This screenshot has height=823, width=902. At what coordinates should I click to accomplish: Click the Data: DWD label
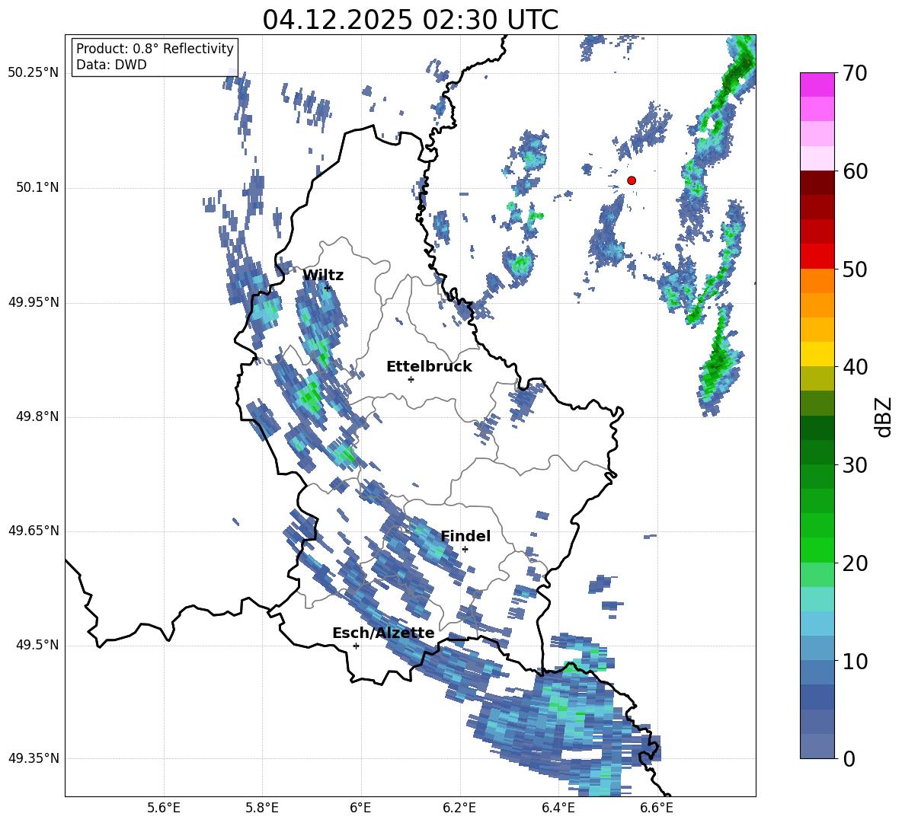pyautogui.click(x=111, y=65)
